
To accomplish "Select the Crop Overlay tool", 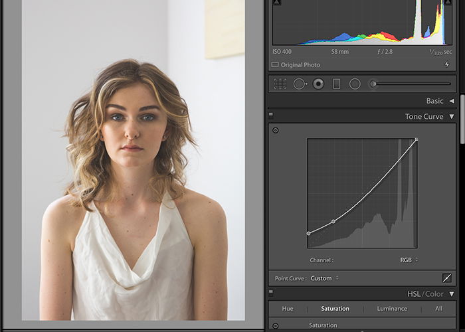I will pos(280,84).
